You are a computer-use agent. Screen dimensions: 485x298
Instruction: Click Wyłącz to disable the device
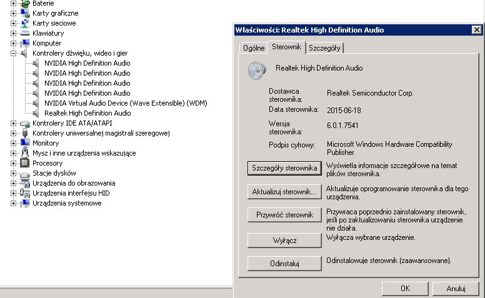pos(284,241)
